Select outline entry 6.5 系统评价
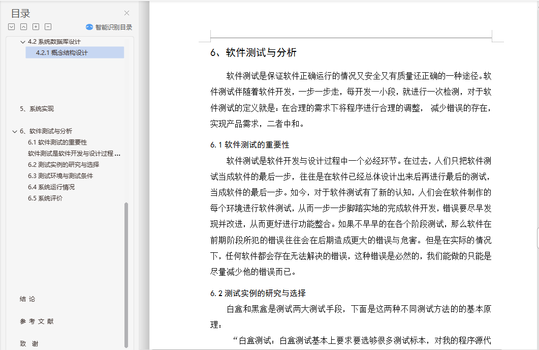 [x=45, y=198]
